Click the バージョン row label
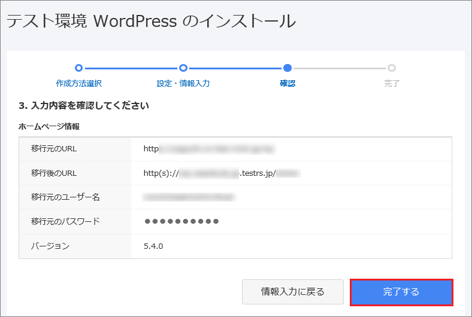Screen dimensions: 472x317 coord(50,246)
